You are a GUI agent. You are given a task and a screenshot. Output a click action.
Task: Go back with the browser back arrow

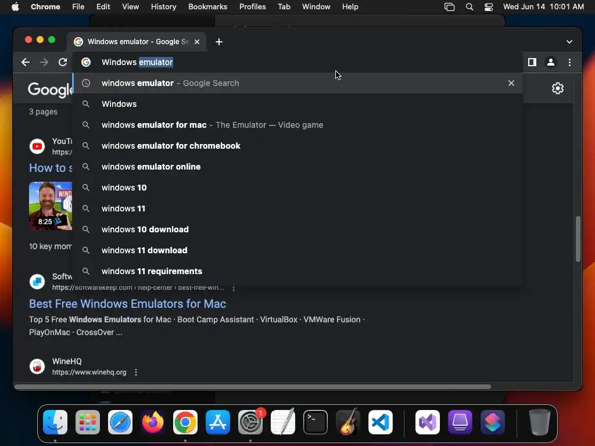click(x=26, y=62)
